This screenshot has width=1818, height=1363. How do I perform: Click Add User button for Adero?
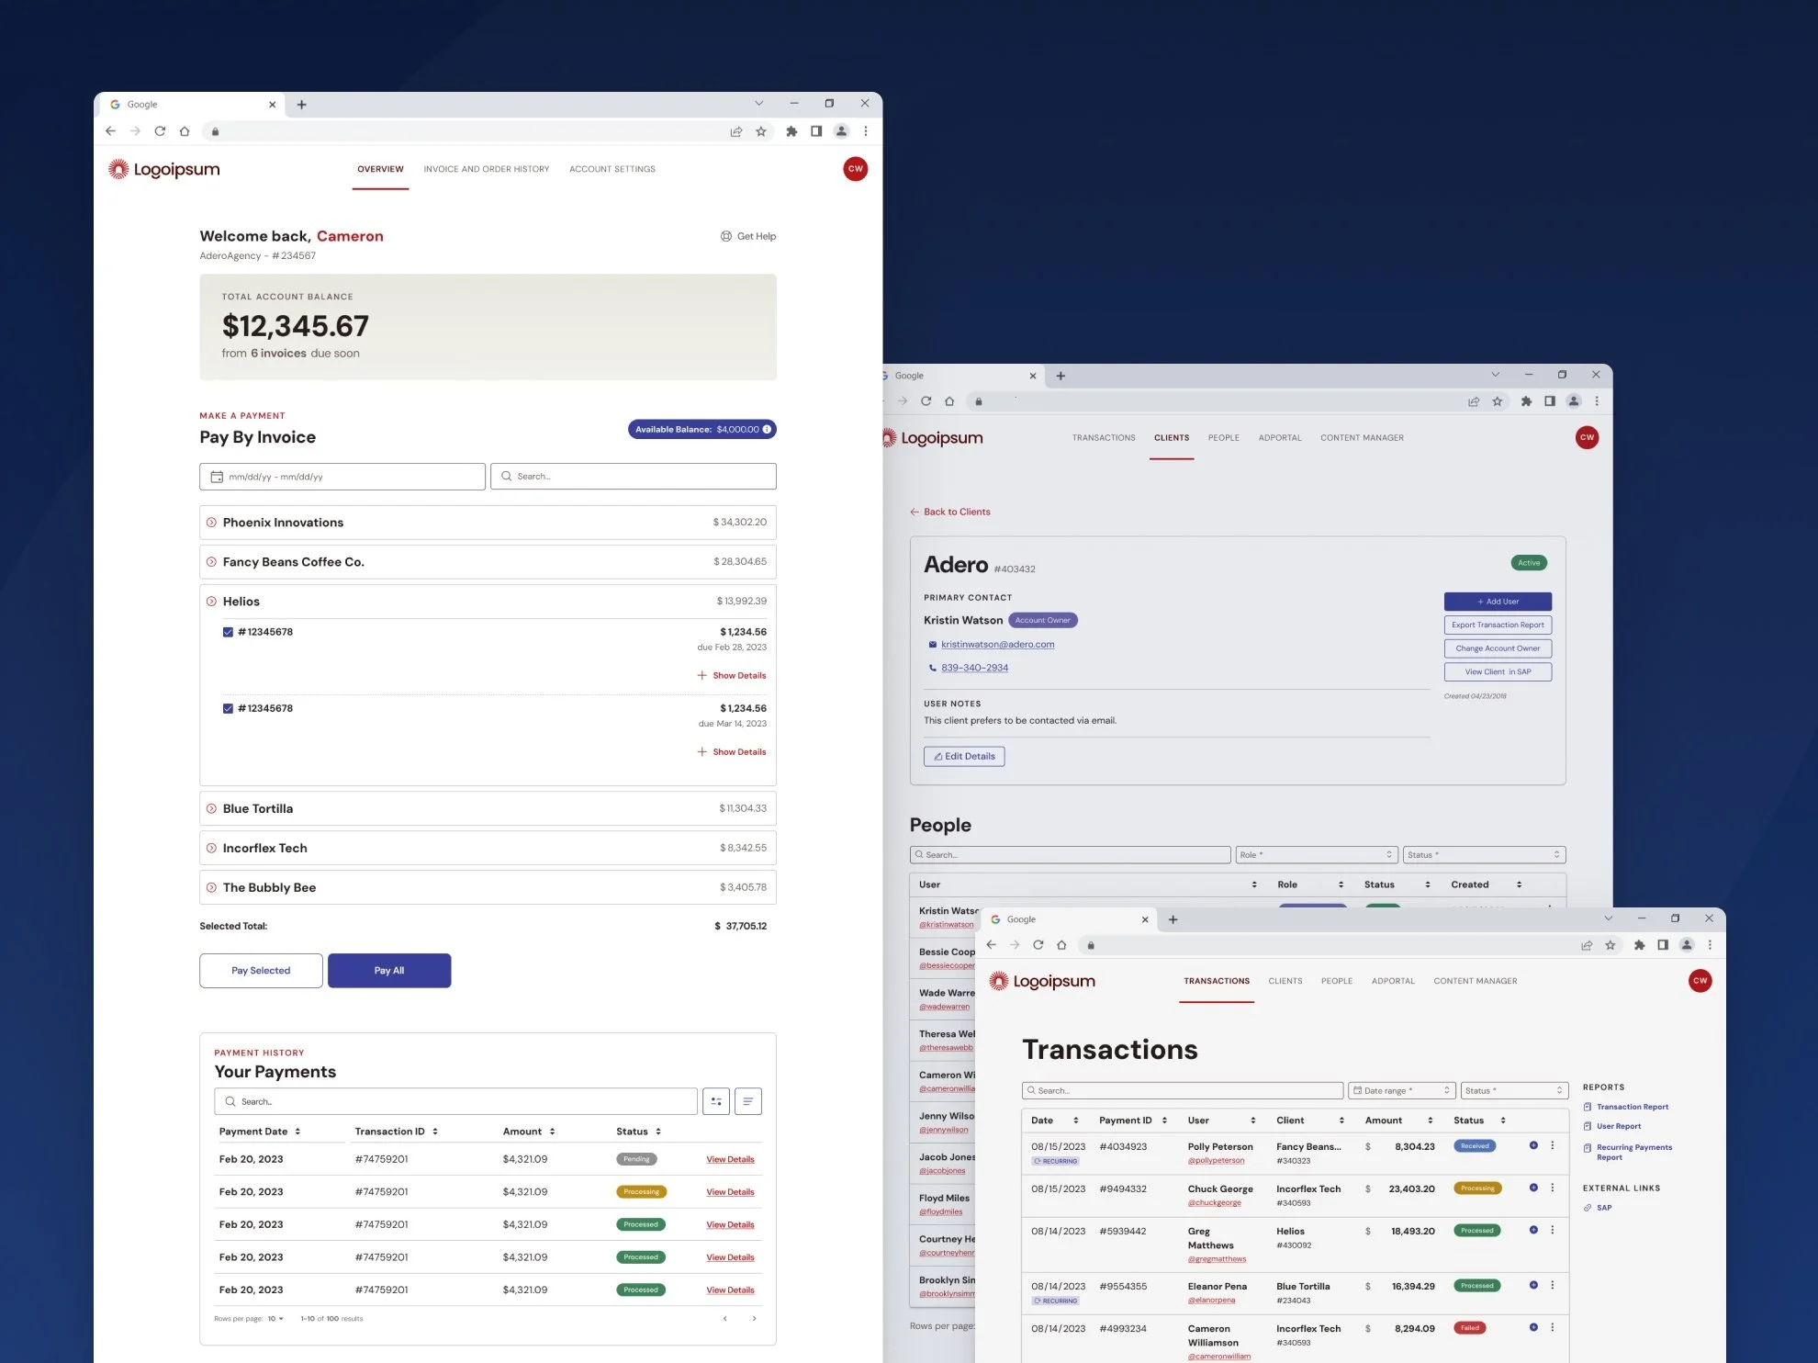click(1498, 602)
